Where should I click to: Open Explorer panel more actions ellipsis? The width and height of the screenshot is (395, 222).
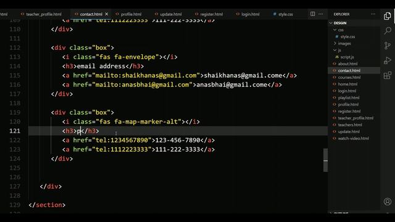(373, 14)
